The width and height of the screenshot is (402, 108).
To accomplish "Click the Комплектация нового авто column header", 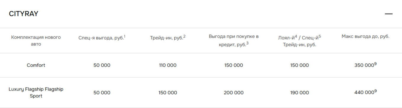I will (36, 40).
